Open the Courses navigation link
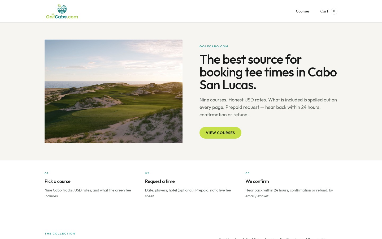The height and width of the screenshot is (239, 382). (x=303, y=11)
